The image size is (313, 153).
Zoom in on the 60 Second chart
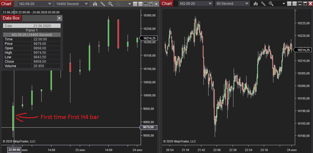coord(271,4)
